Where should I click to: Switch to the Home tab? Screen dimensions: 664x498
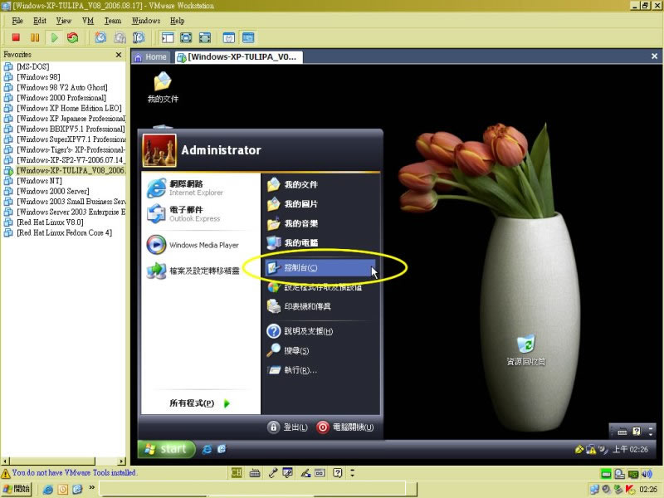click(x=151, y=57)
